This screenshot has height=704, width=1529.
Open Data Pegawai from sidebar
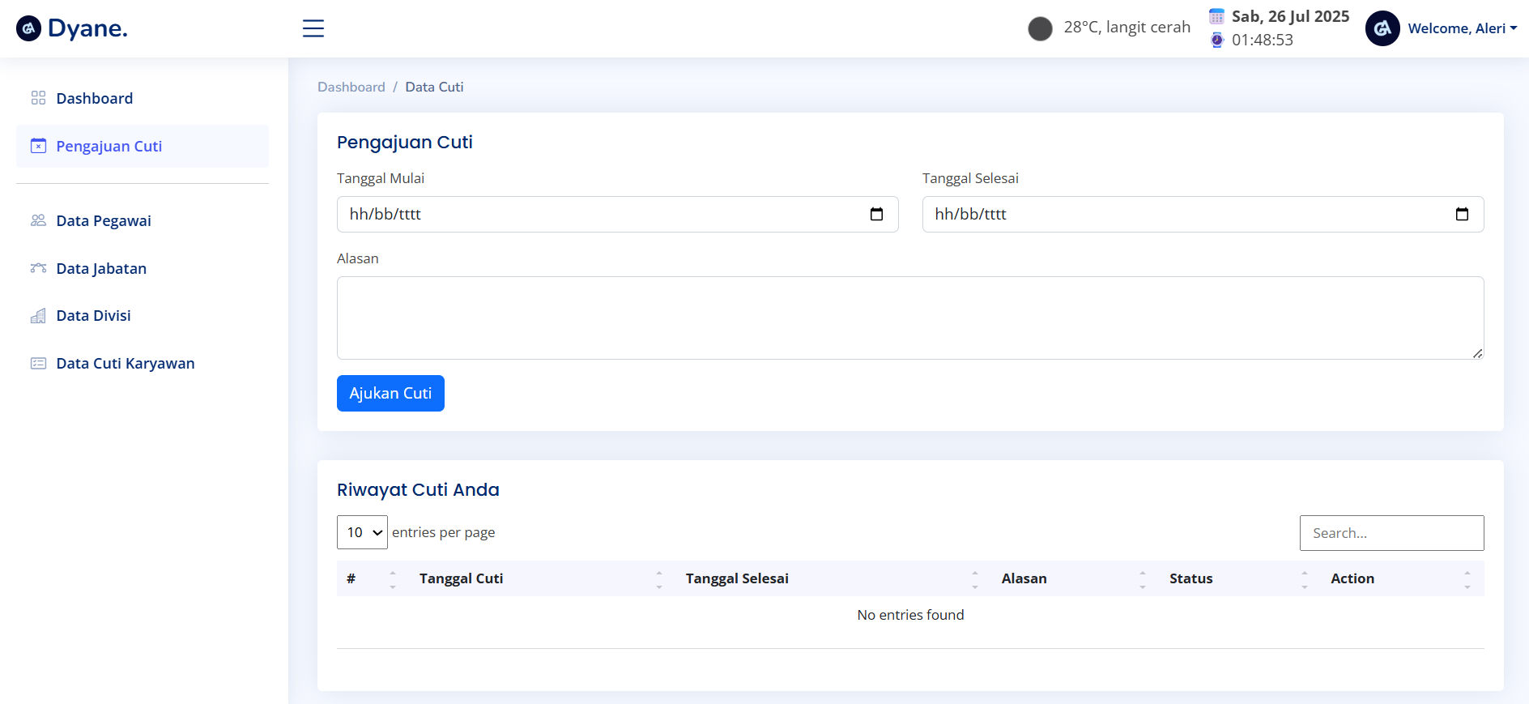coord(104,221)
